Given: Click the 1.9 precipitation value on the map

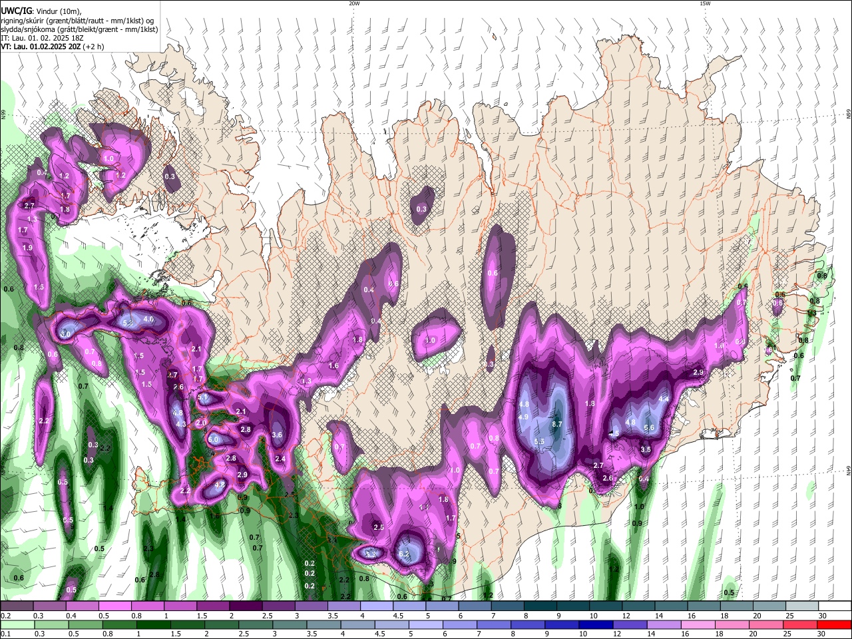Looking at the screenshot, I should point(27,248).
